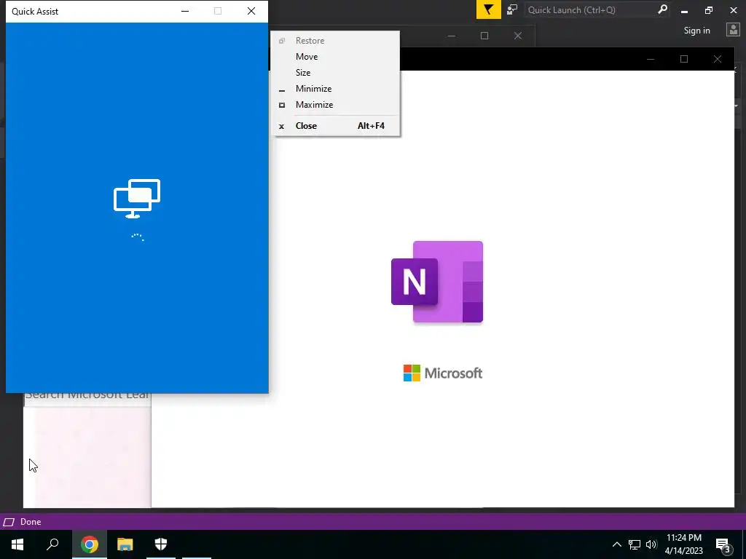
Task: Maximize the OneNote splash window
Action: 684,59
